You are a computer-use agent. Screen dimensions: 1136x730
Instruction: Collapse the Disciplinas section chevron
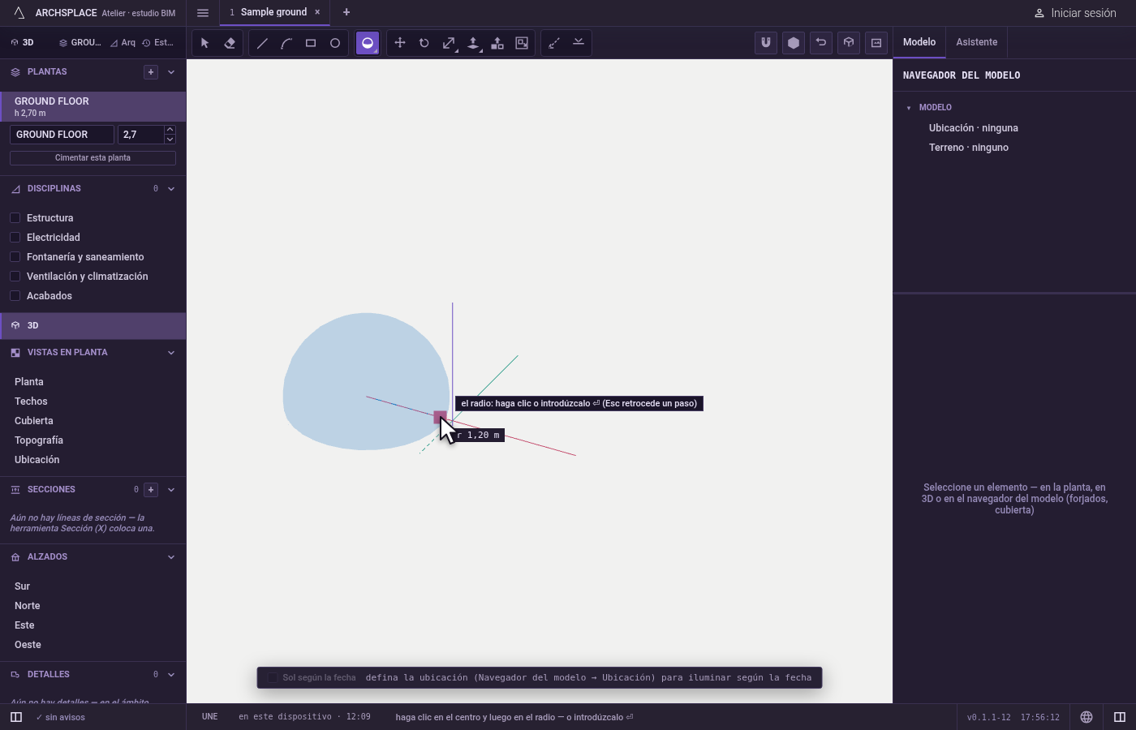(x=171, y=189)
